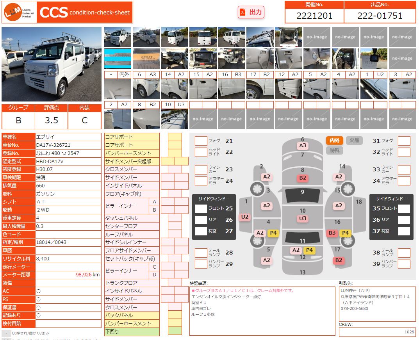Viewport: 419px width, 340px height.
Task: Select the U3 damage marker on roof
Action: coord(303,218)
